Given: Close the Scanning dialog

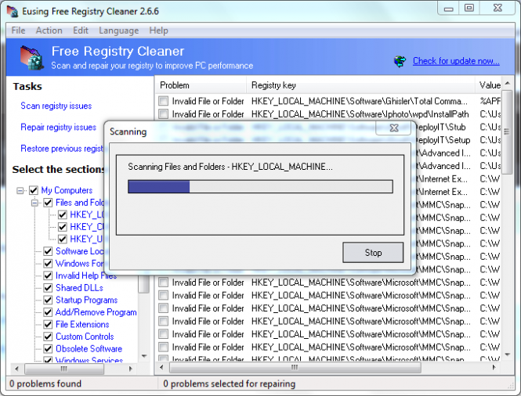Looking at the screenshot, I should click(x=394, y=128).
